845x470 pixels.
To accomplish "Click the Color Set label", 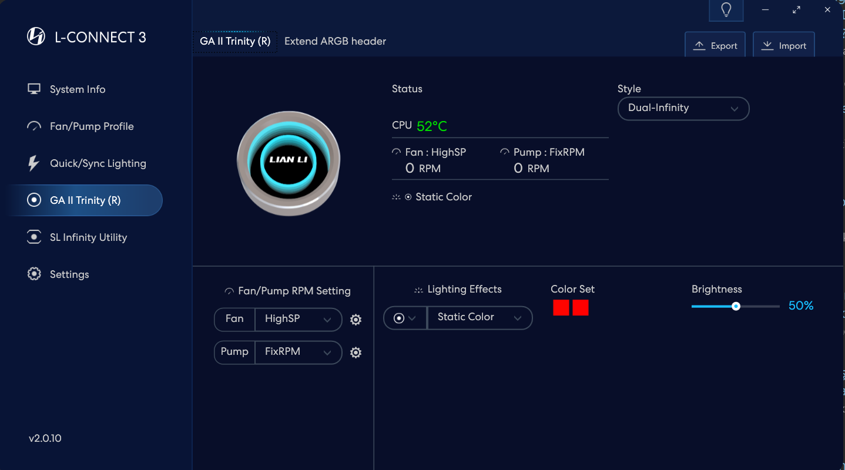I will click(572, 289).
